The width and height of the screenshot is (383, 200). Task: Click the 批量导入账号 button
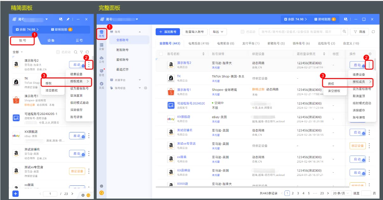coord(195,31)
